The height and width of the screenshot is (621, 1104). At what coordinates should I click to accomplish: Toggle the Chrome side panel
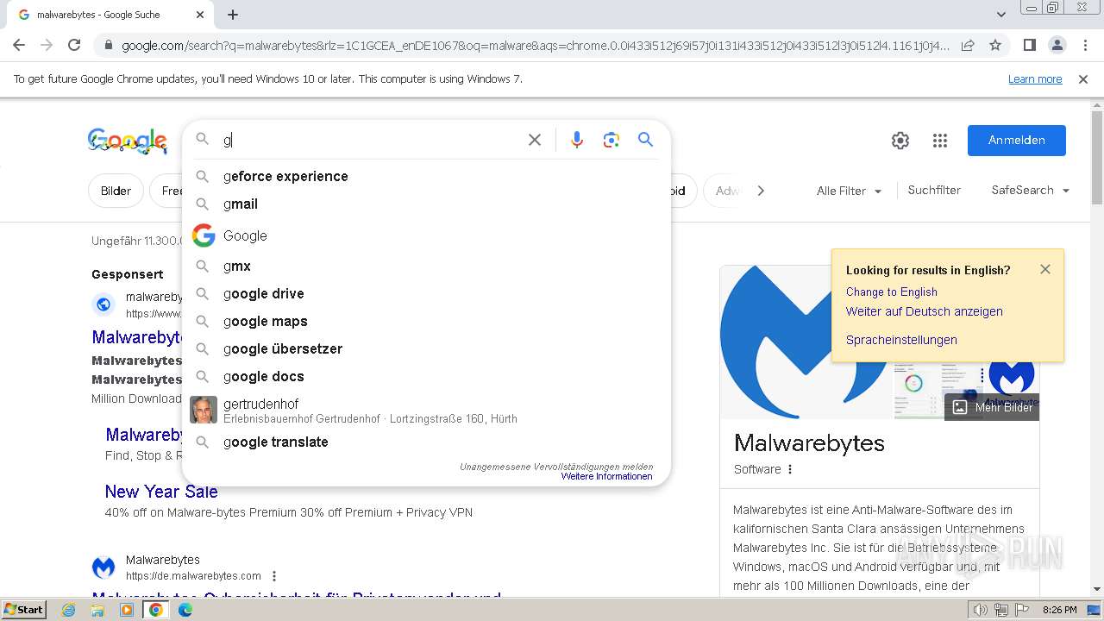coord(1029,45)
